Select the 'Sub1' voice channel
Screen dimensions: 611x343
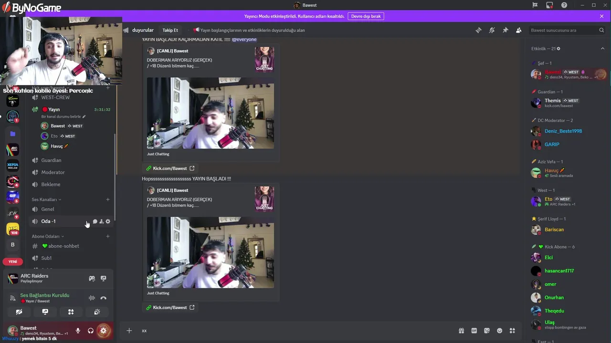coord(71,258)
